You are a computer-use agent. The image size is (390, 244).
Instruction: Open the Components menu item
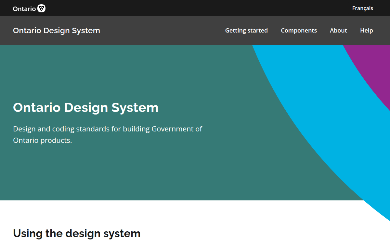click(x=299, y=31)
